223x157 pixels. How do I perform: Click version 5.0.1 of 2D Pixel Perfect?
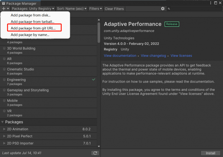coord(87,136)
